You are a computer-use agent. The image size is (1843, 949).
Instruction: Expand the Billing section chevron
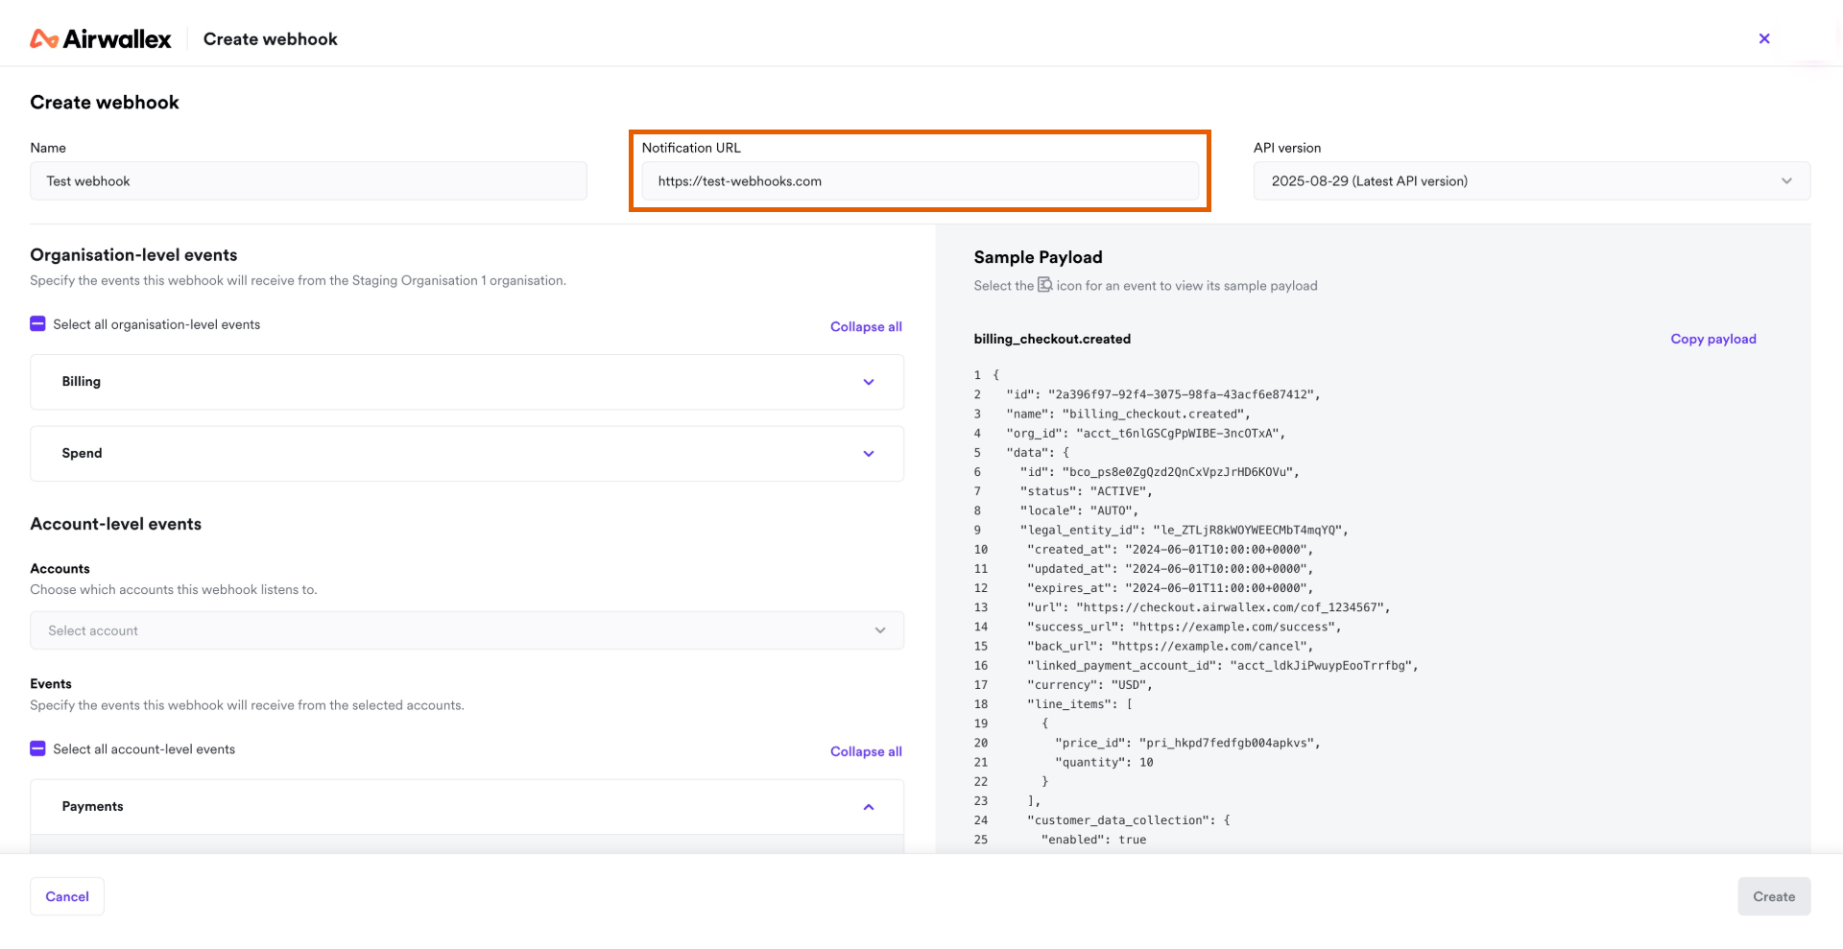click(869, 382)
